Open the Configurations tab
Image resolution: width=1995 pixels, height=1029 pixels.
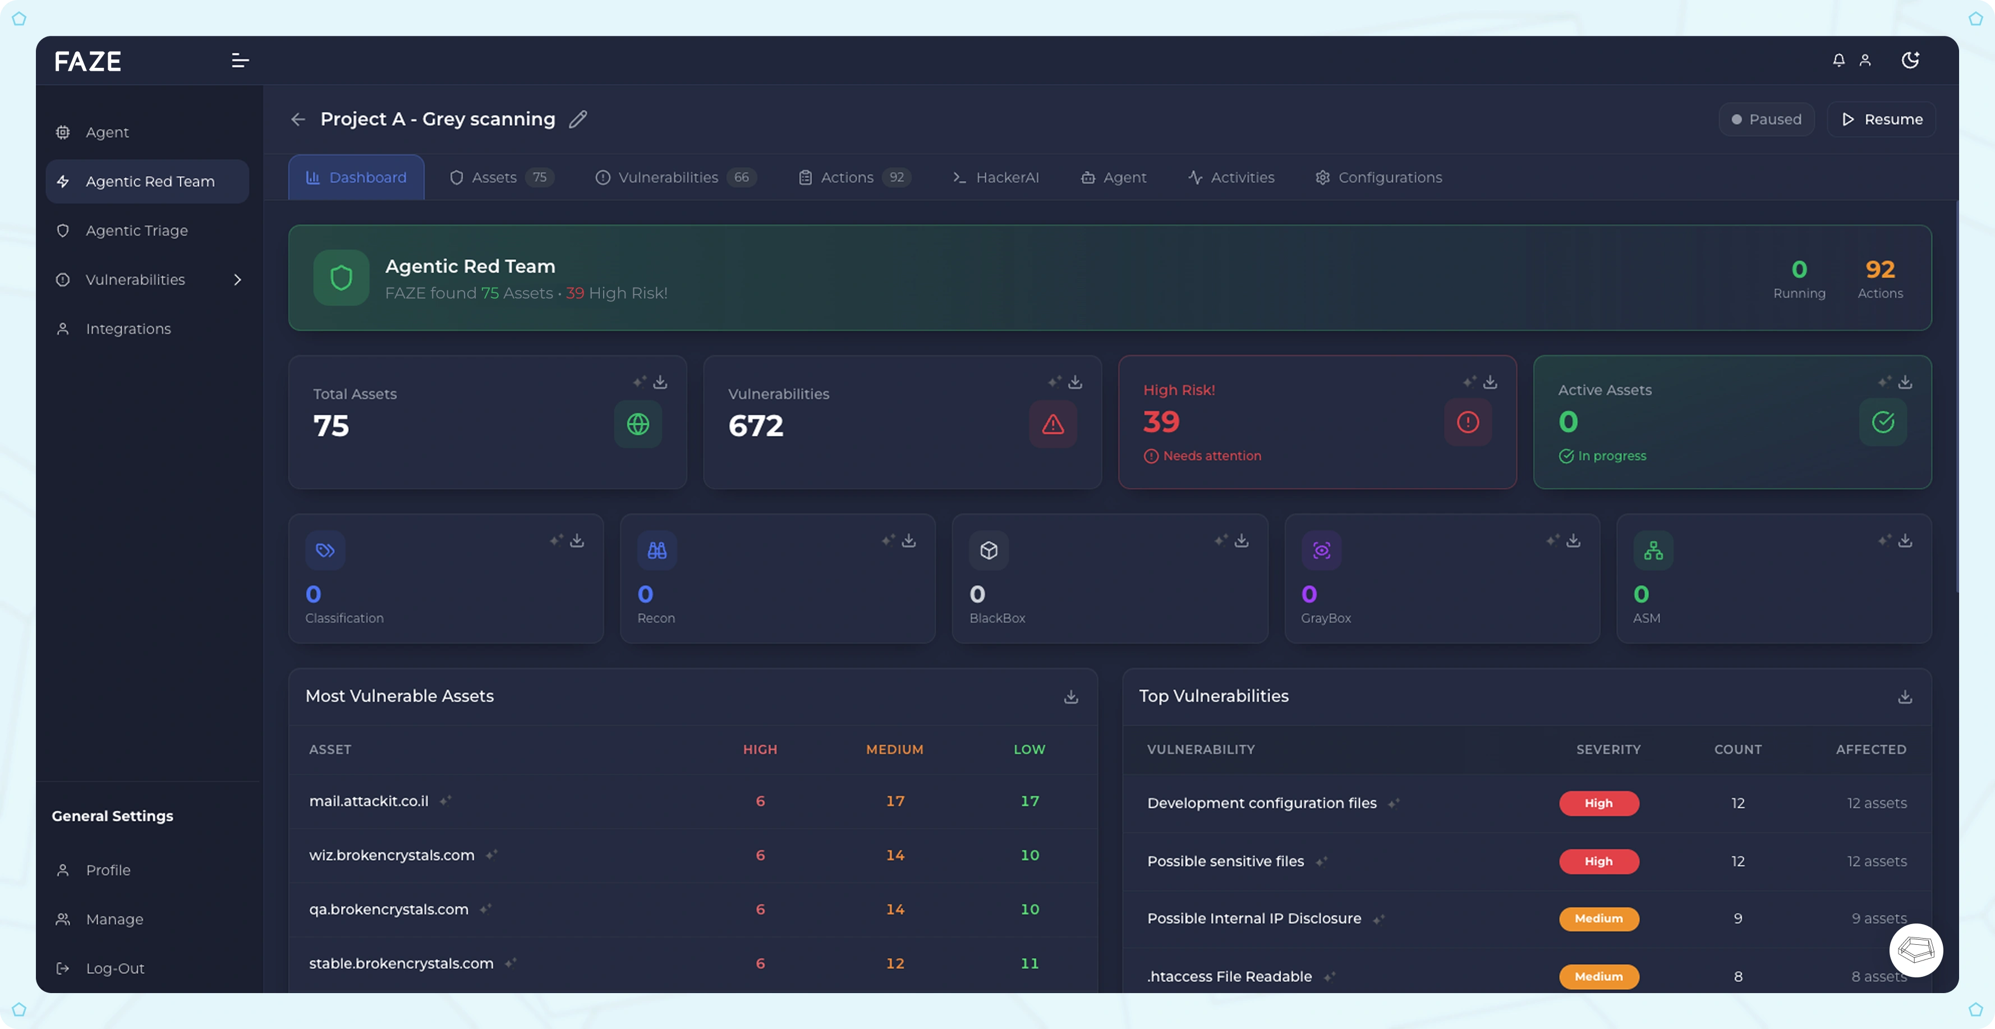click(x=1378, y=177)
